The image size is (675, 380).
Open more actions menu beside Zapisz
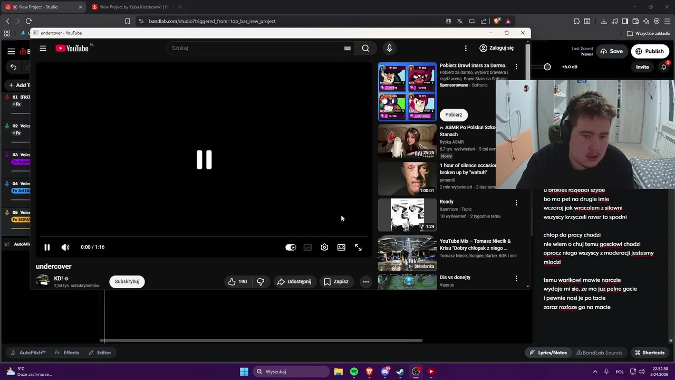point(365,281)
